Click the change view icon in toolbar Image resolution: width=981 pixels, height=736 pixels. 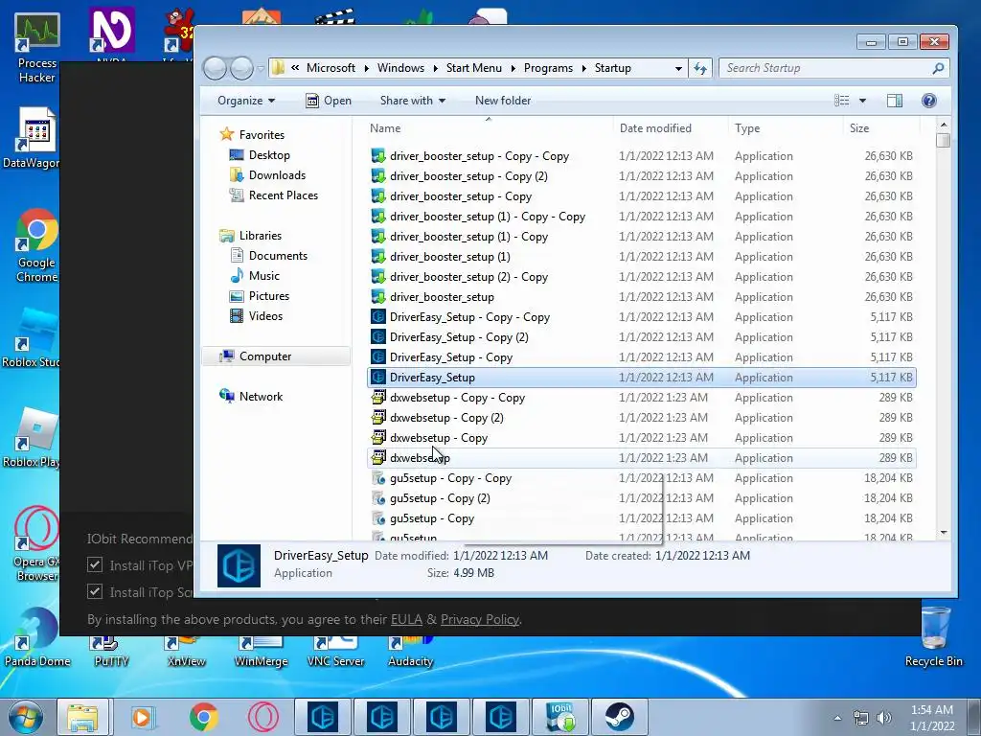point(842,101)
